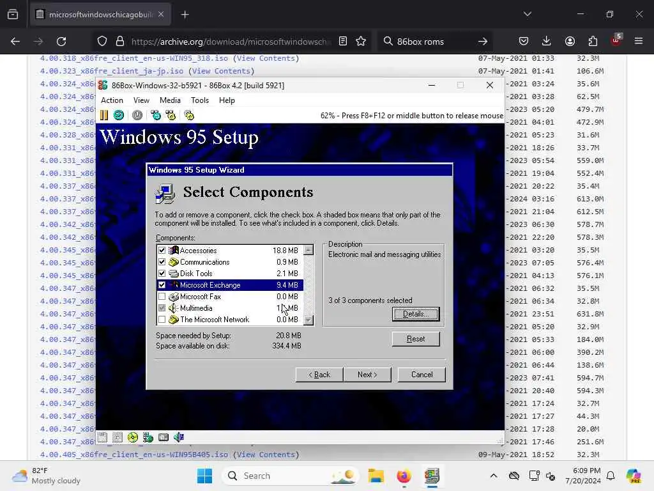
Task: Click the Details... button
Action: [416, 314]
